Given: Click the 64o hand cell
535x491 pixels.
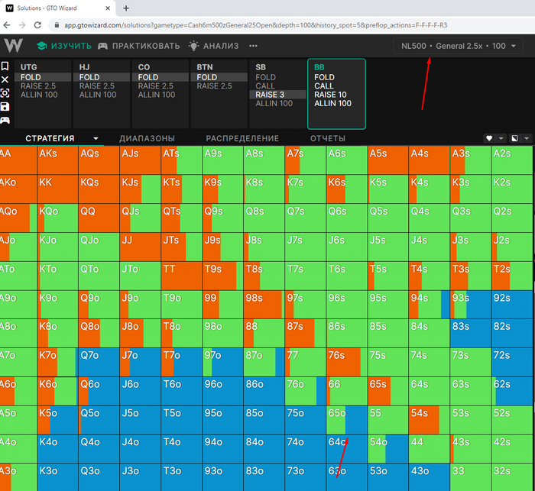Looking at the screenshot, I should tap(347, 448).
